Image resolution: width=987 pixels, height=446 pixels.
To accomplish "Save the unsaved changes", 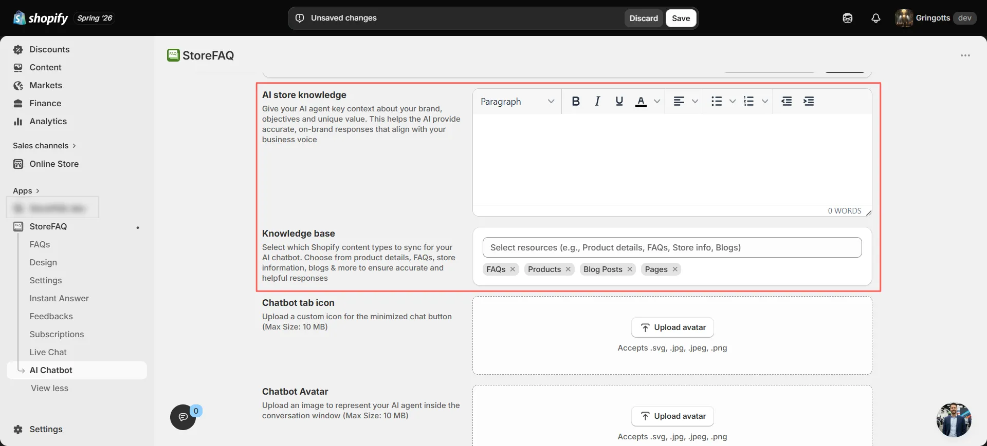I will click(681, 18).
